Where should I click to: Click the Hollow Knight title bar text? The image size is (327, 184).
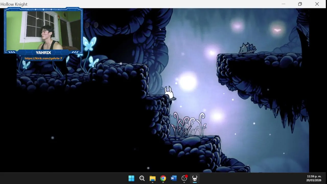pos(14,4)
